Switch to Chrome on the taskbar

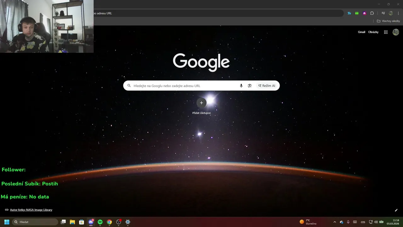click(109, 222)
